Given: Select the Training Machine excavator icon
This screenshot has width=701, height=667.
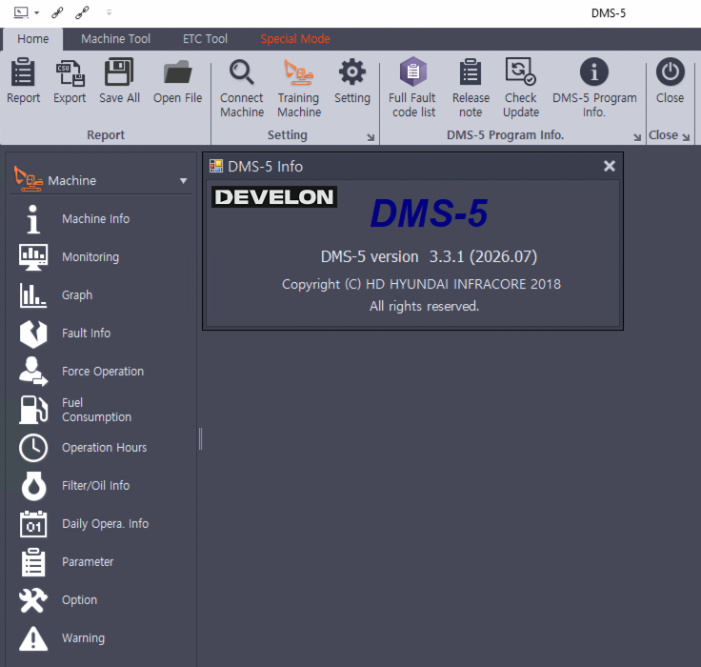Looking at the screenshot, I should tap(299, 72).
